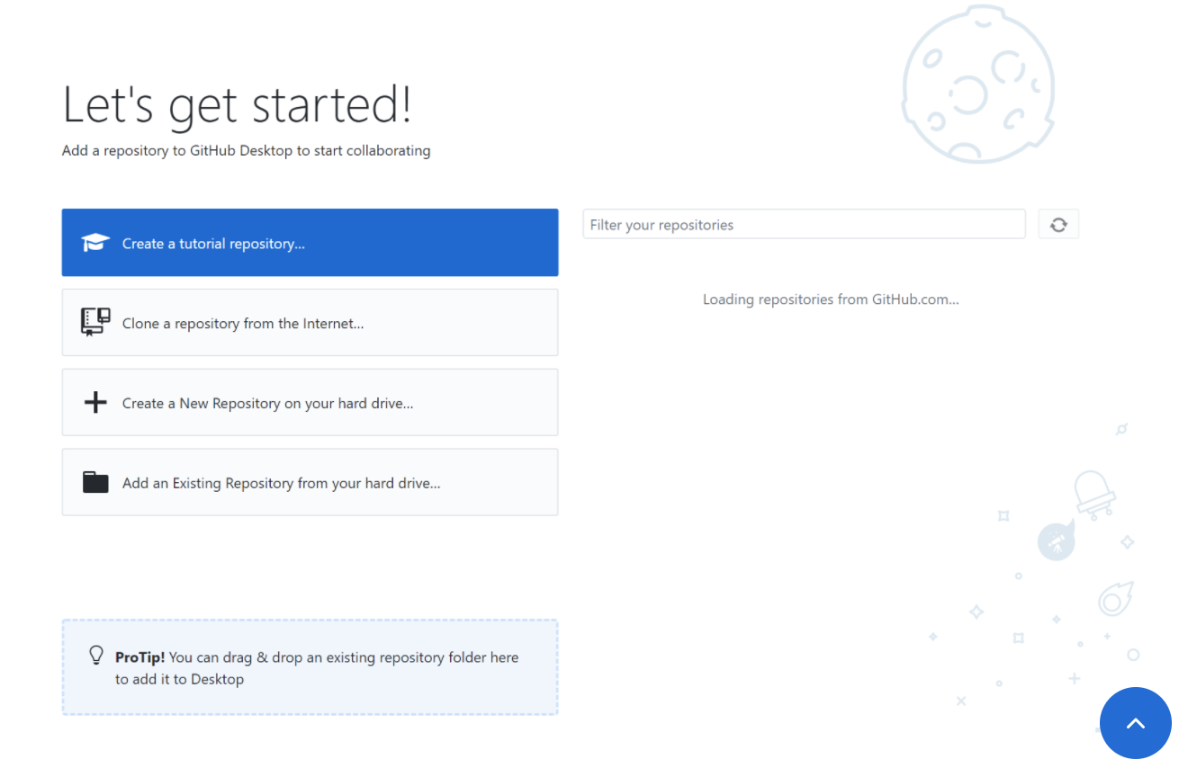This screenshot has height=777, width=1197.
Task: Click the Let's get started! heading
Action: tap(238, 105)
